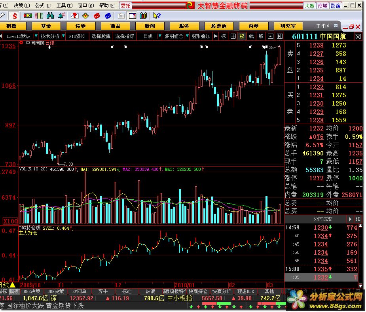
Task: Toggle the 移 move button
Action: pyautogui.click(x=261, y=36)
